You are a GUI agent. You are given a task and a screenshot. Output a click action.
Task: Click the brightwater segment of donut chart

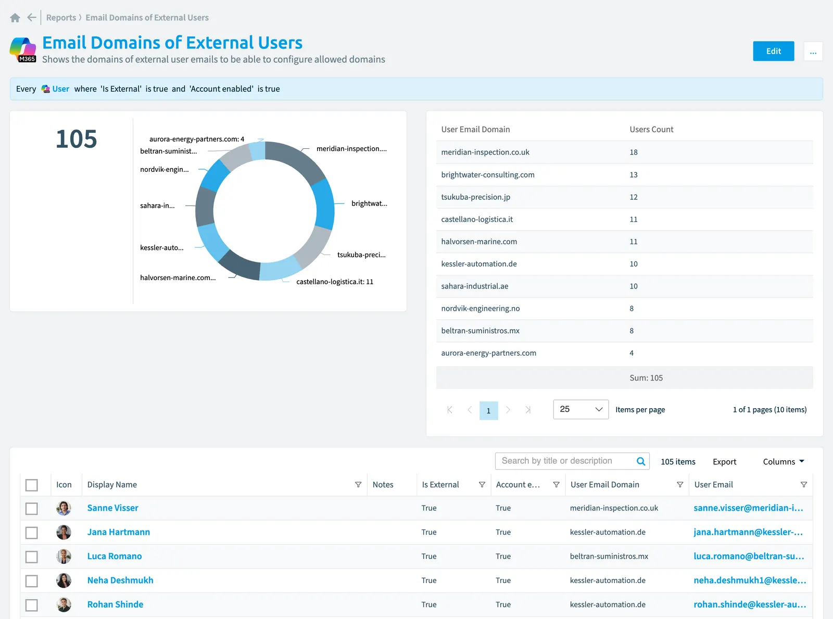click(x=324, y=204)
